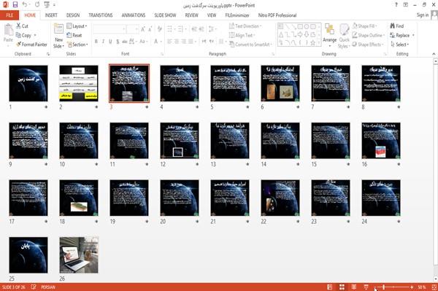Open Quick Styles gallery

[x=344, y=36]
